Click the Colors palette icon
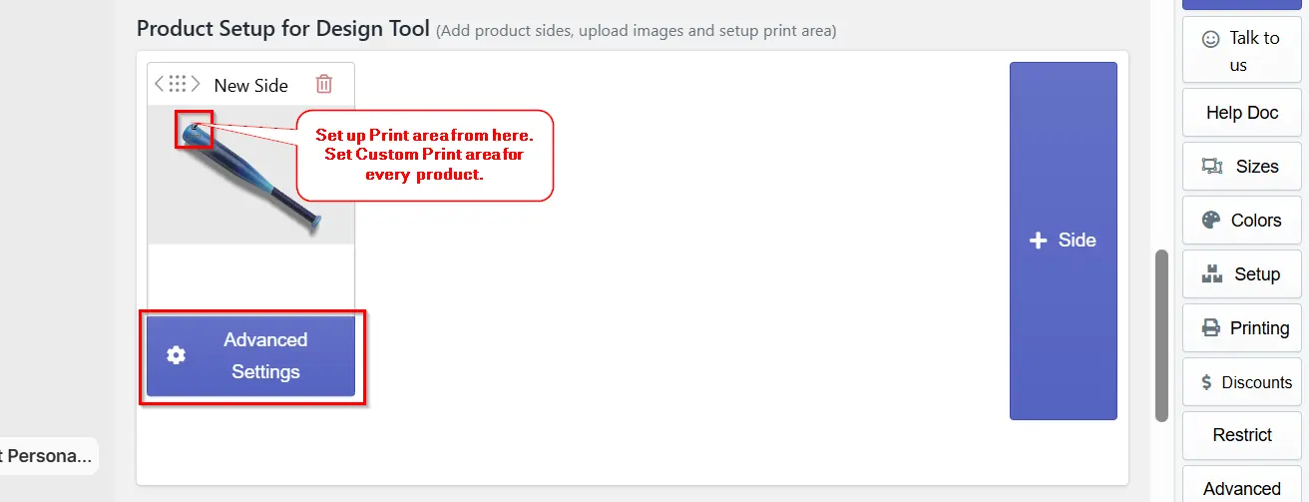Screen dimensions: 1309x502 coord(1211,221)
